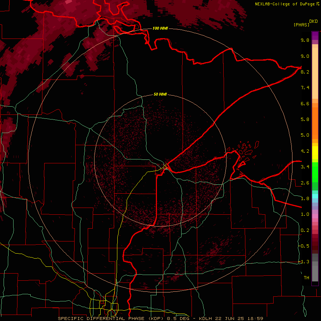Screen dimensions: 321x321
Task: Click the 1.0 scale value
Action: [305, 214]
